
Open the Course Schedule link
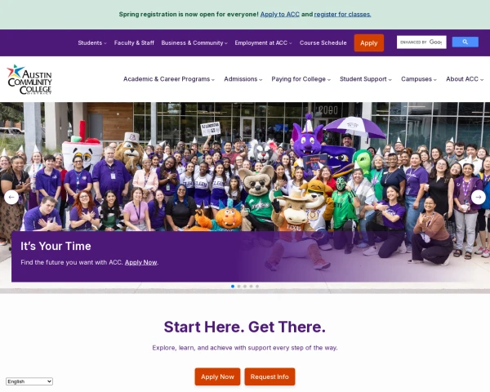pyautogui.click(x=323, y=42)
